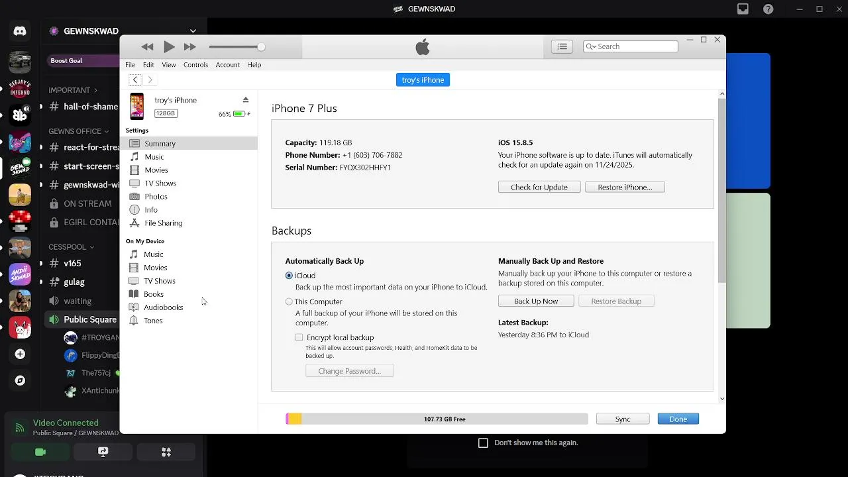Open the list view icon near Search

[x=562, y=46]
